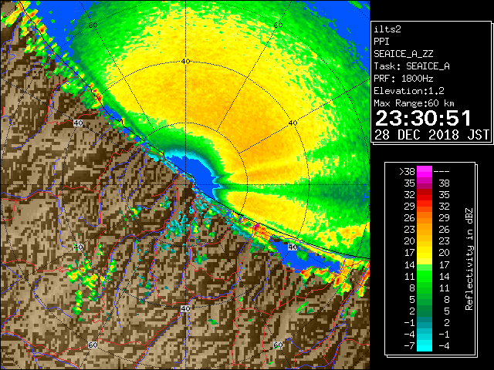This screenshot has height=370, width=494.
Task: Select the 'Elevation:1.2' text
Action: pos(409,91)
